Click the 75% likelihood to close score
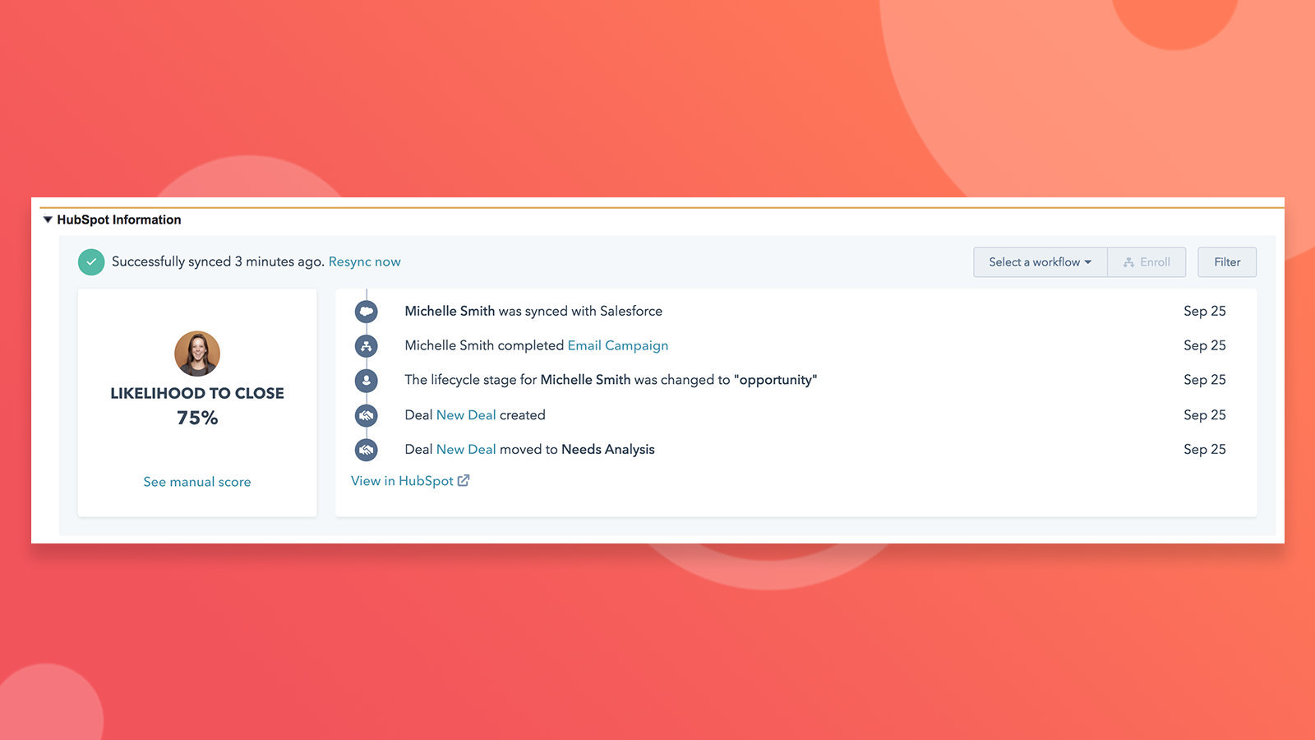The image size is (1315, 740). [x=197, y=419]
